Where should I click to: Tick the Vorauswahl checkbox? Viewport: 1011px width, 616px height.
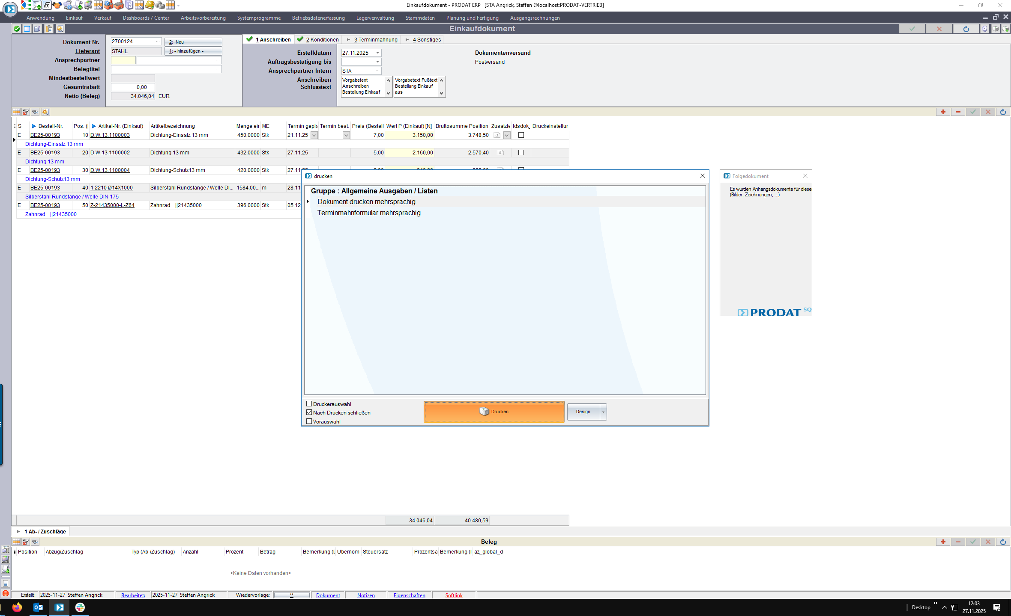(x=309, y=421)
